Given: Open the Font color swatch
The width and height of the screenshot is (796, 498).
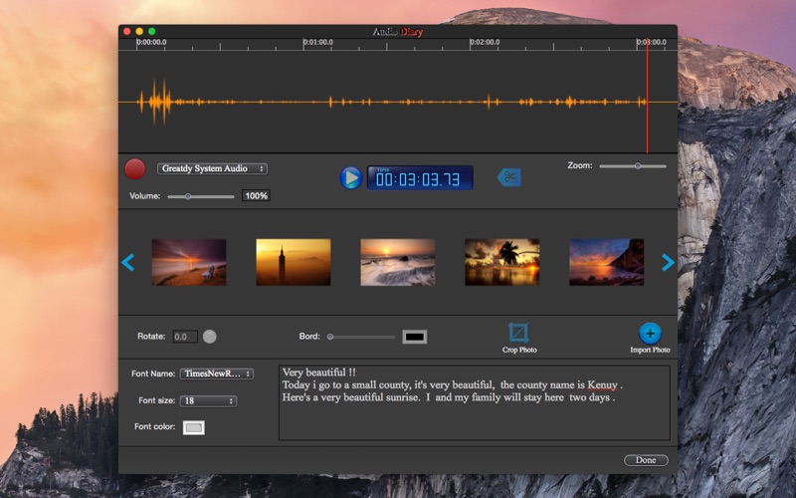Looking at the screenshot, I should point(194,427).
